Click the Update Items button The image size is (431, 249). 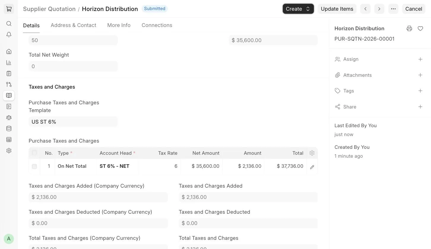point(337,9)
